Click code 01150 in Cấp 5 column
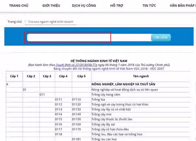The width and height of the screenshot is (196, 141). 76,119
